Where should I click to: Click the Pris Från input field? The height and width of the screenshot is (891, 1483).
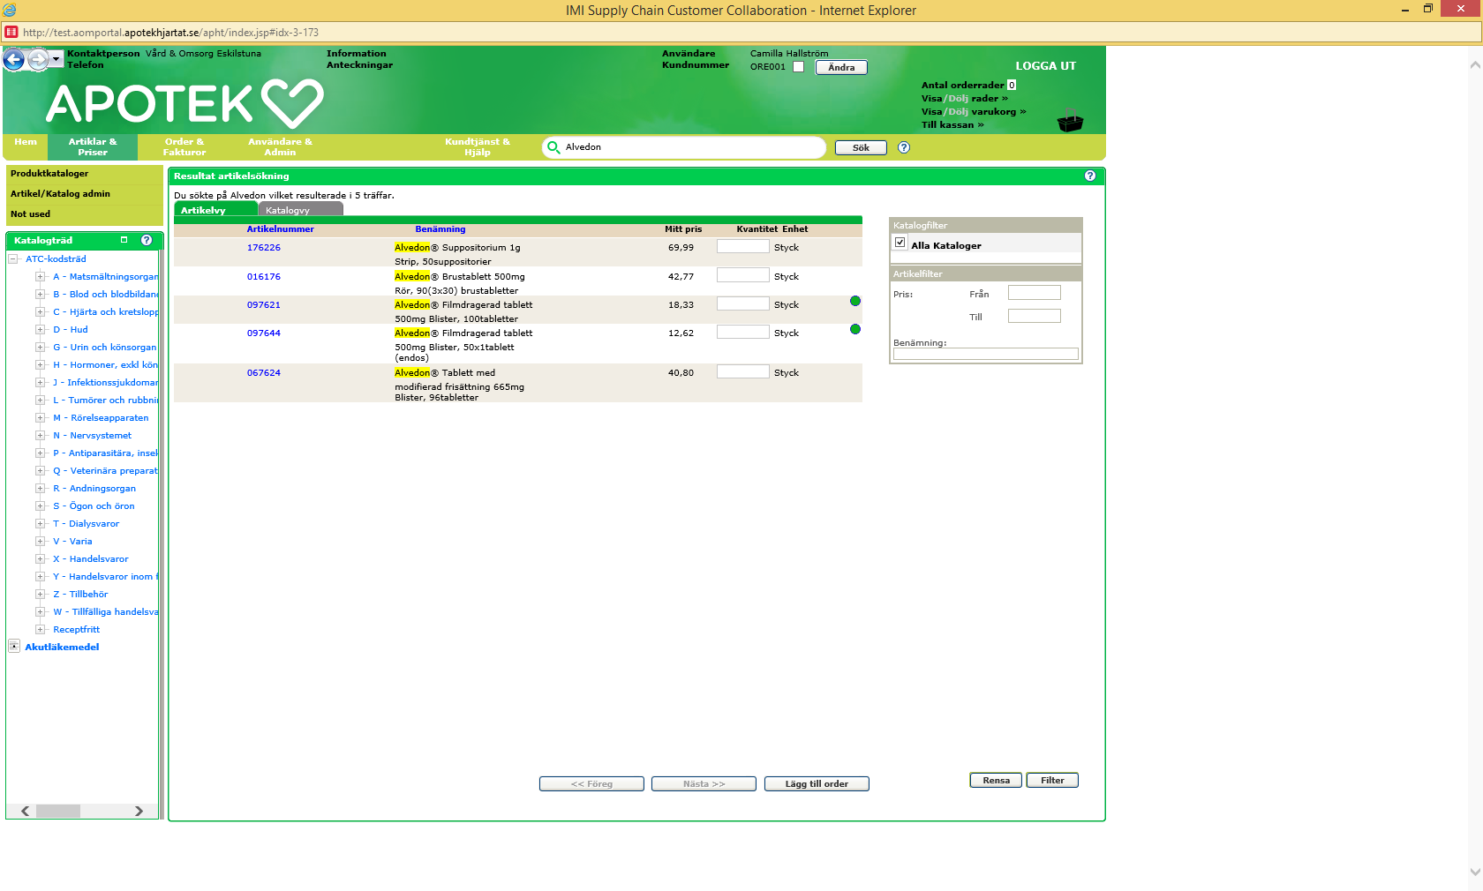[x=1035, y=293]
